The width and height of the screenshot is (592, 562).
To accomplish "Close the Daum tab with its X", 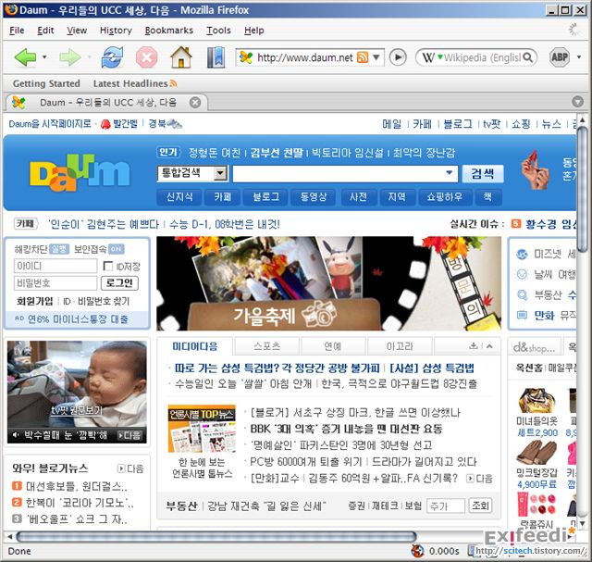I will pos(195,103).
